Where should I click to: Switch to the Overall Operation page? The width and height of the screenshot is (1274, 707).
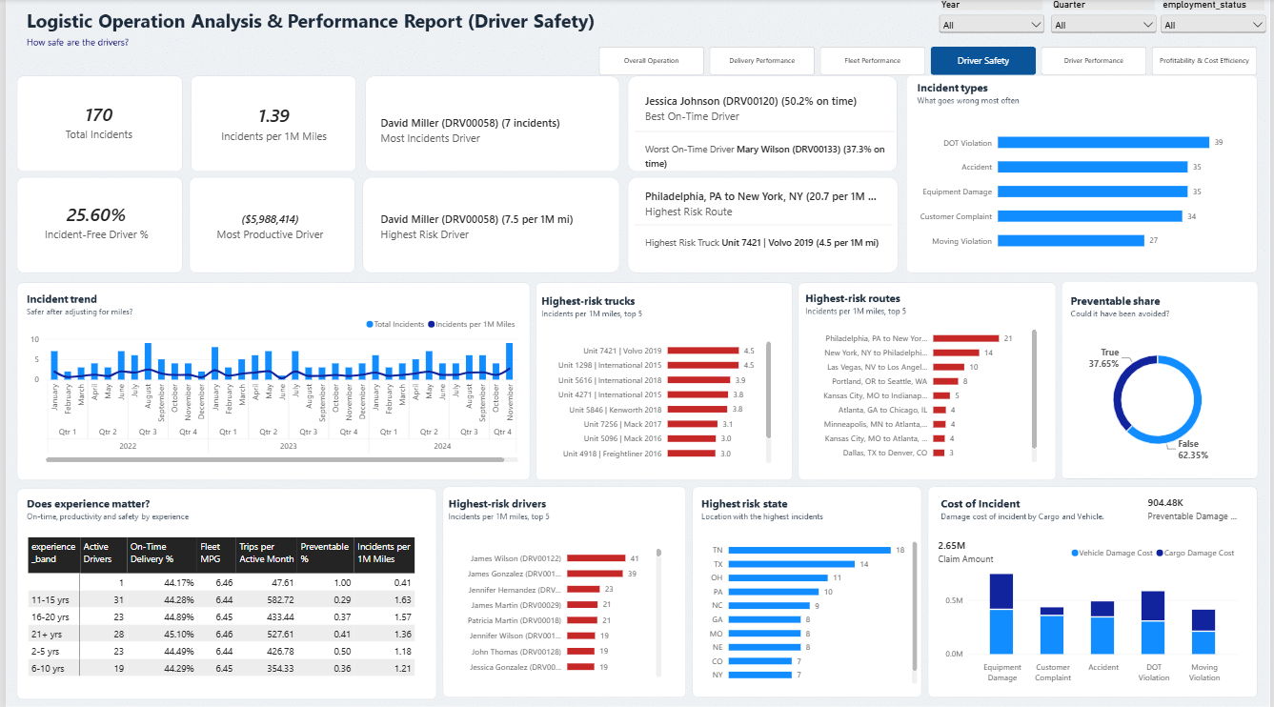click(x=652, y=61)
